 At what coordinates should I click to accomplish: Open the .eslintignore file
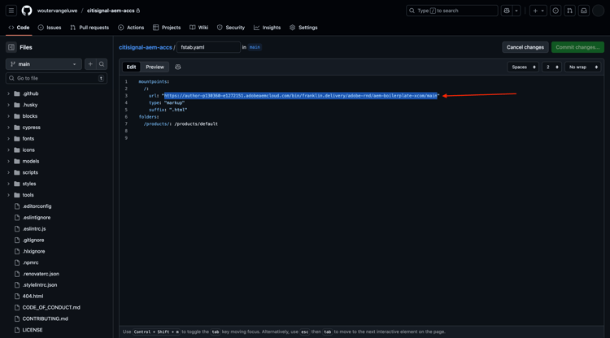tap(36, 218)
